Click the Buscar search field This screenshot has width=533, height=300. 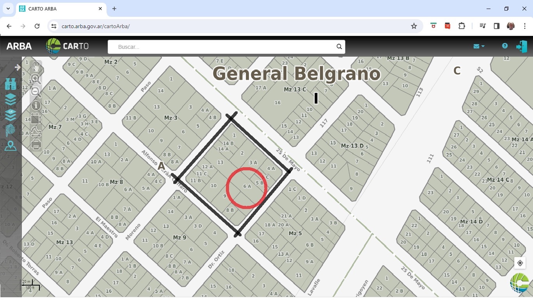pos(222,47)
